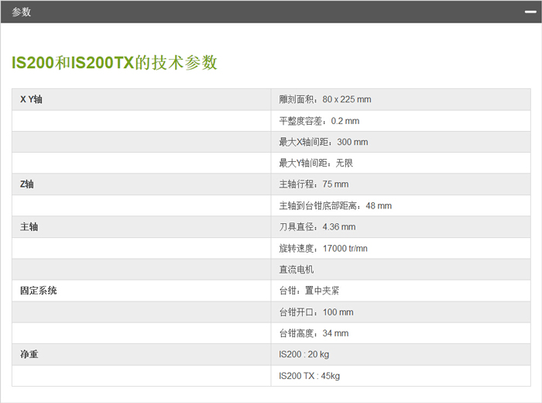Click the Z轴 row label
542x403 pixels.
(x=26, y=184)
